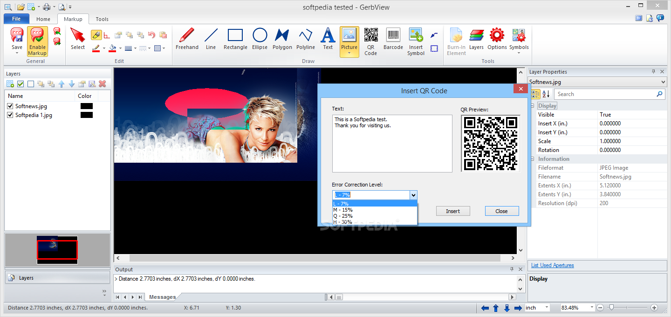Pick the Rectangle draw tool
The width and height of the screenshot is (671, 317).
coord(235,39)
